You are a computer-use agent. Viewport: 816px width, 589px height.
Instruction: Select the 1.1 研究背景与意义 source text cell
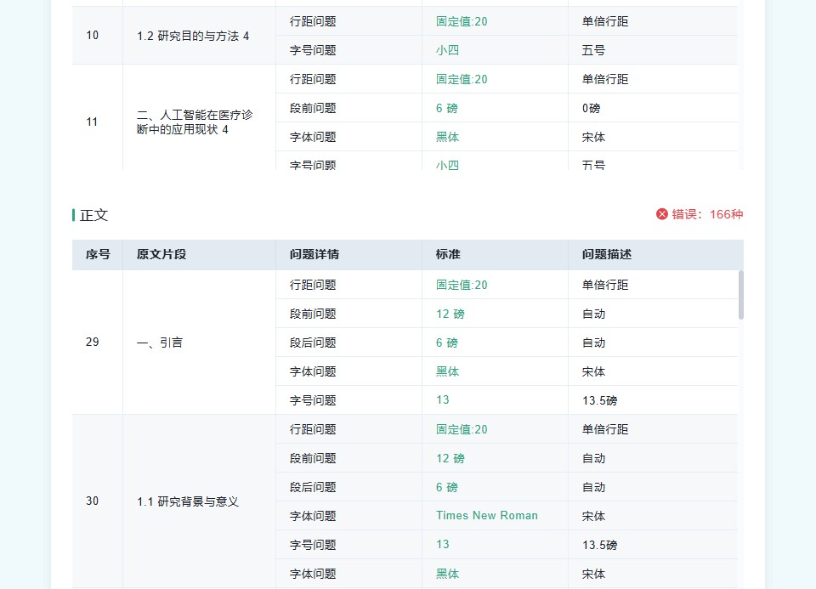pyautogui.click(x=188, y=501)
